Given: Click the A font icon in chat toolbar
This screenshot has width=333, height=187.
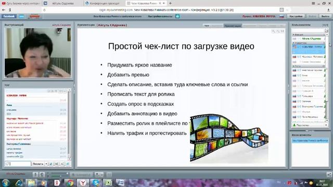Looking at the screenshot, I should 62,164.
